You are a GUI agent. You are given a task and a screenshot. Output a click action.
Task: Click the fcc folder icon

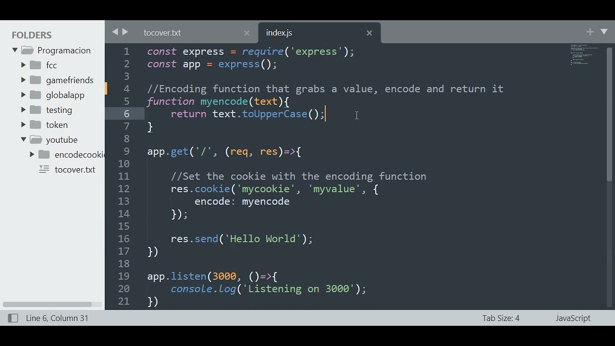coord(36,65)
